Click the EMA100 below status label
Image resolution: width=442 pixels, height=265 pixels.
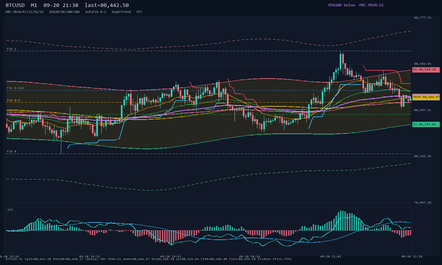(x=342, y=5)
